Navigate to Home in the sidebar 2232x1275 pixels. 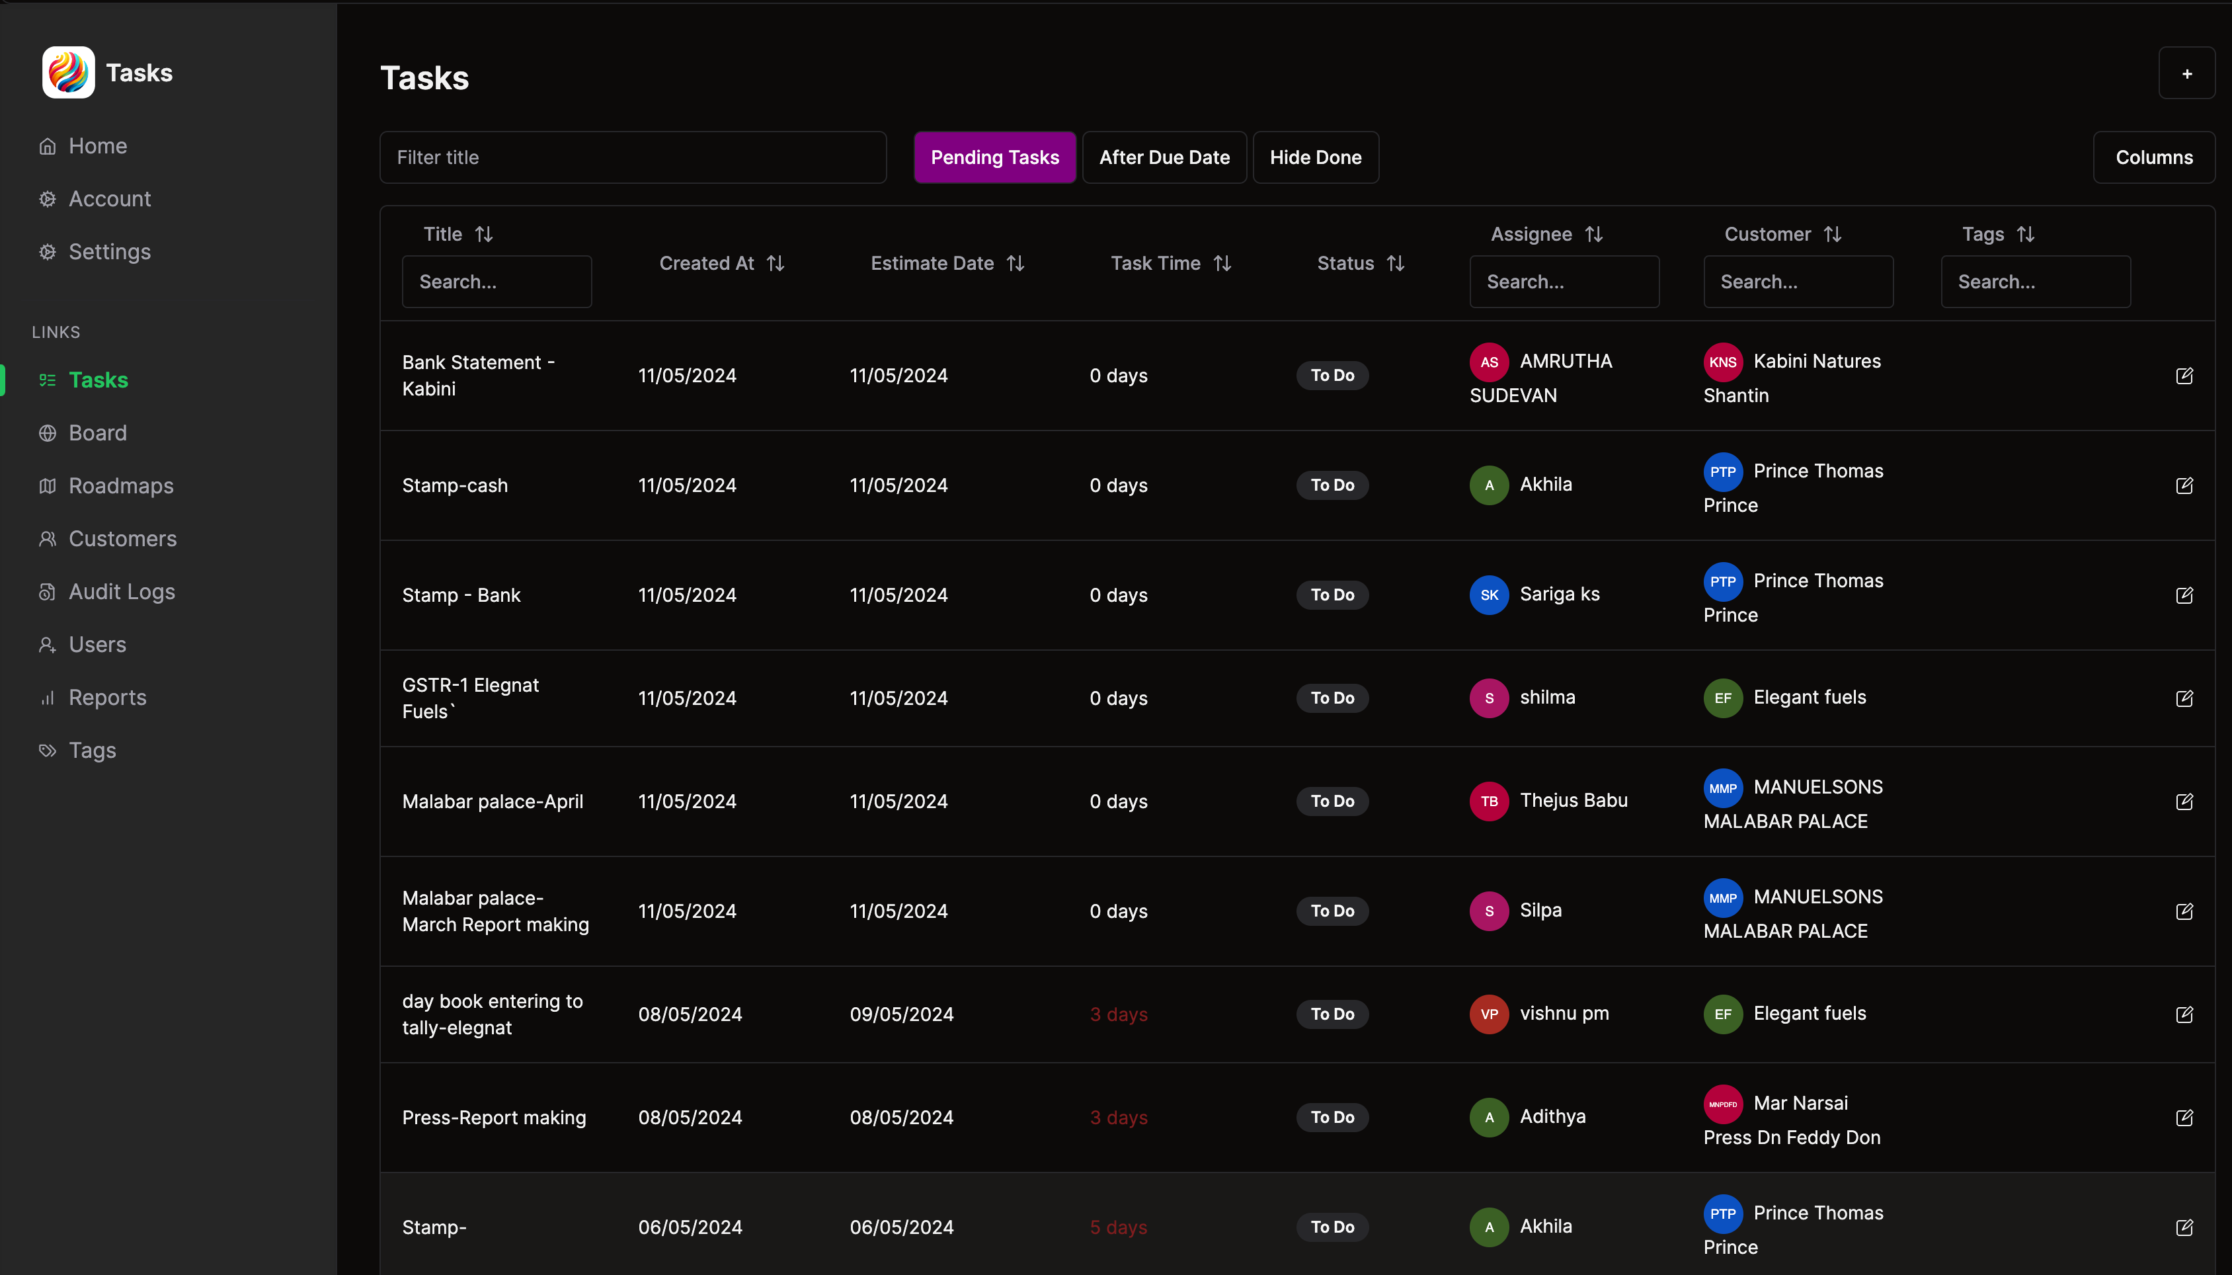[x=97, y=145]
